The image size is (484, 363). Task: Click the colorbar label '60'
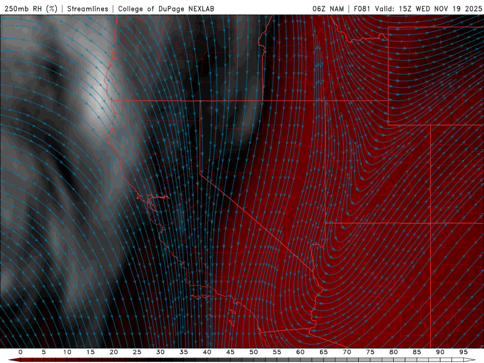(300, 352)
